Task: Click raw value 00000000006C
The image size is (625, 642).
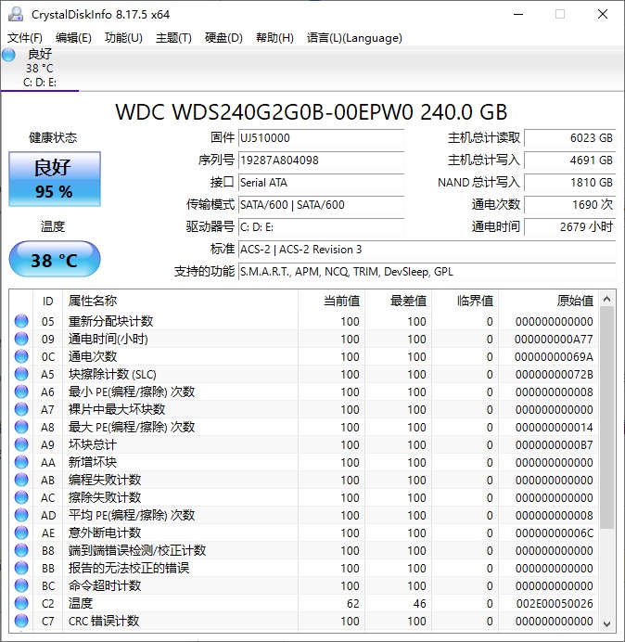Action: point(555,533)
